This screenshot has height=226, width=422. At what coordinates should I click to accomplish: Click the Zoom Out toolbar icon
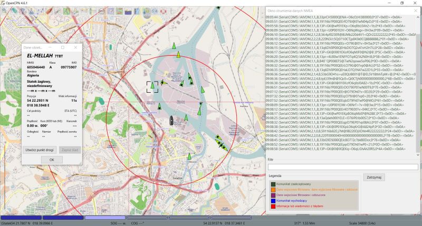[14, 11]
